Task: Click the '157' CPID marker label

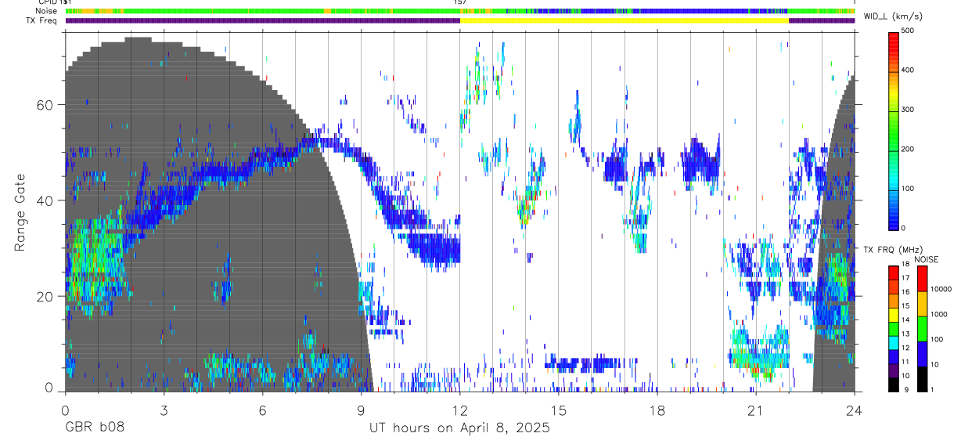Action: (x=460, y=3)
